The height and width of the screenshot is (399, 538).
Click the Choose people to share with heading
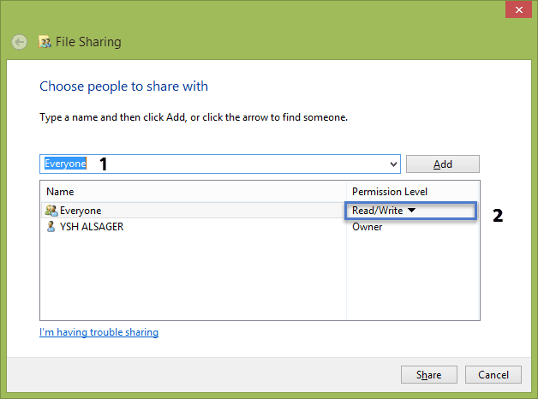124,86
